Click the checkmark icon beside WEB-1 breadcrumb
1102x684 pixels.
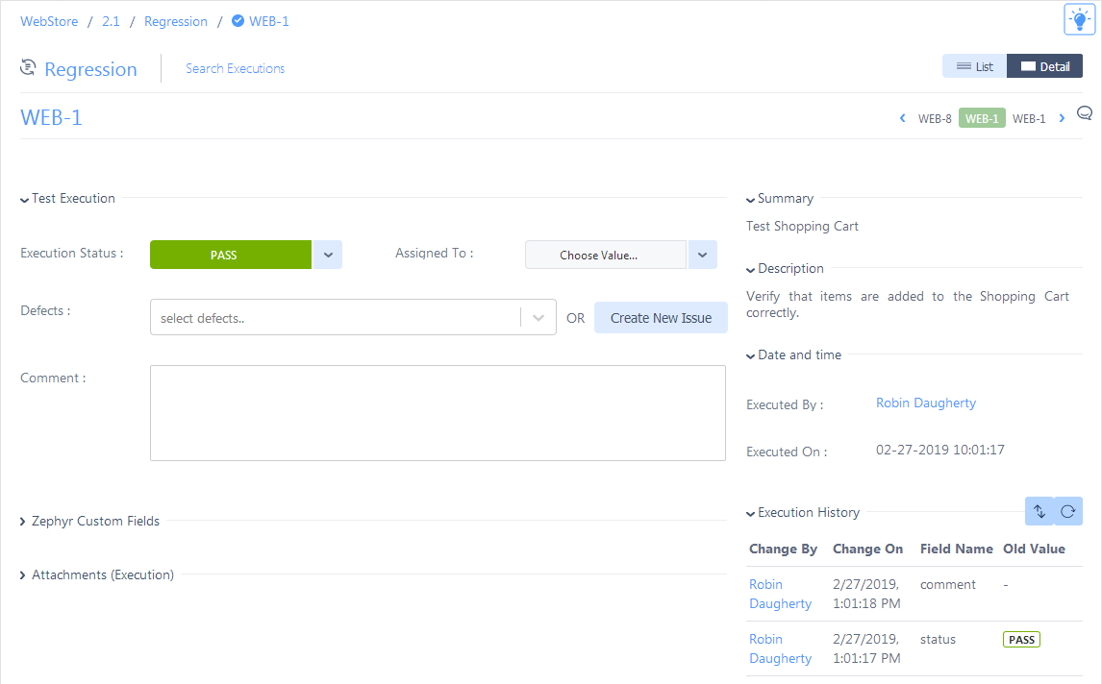point(237,20)
